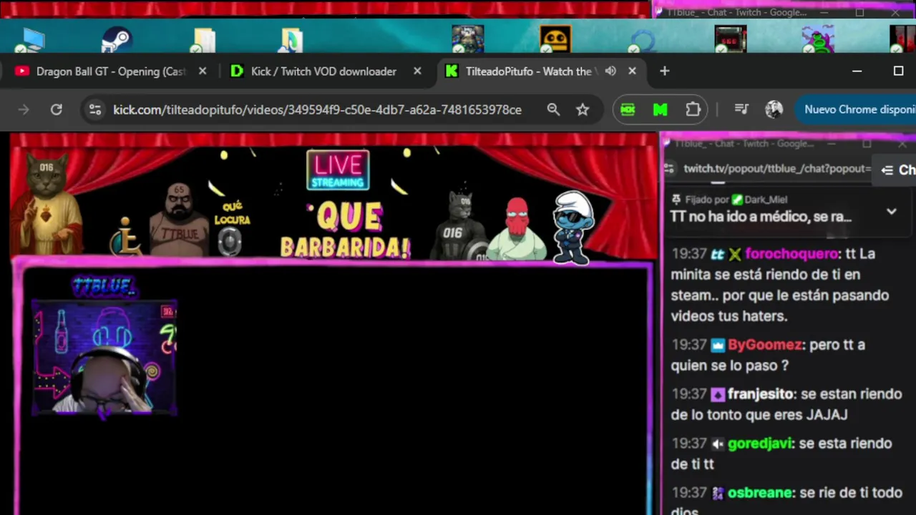Viewport: 916px width, 515px height.
Task: Click the speaker badge next to goredjavi
Action: point(718,443)
